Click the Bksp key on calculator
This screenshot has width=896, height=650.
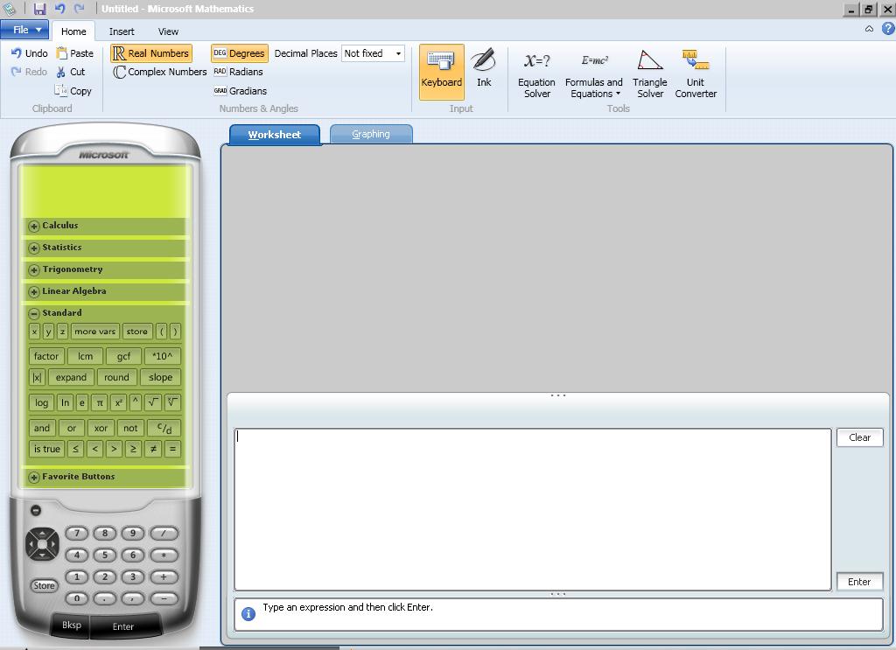click(x=72, y=626)
